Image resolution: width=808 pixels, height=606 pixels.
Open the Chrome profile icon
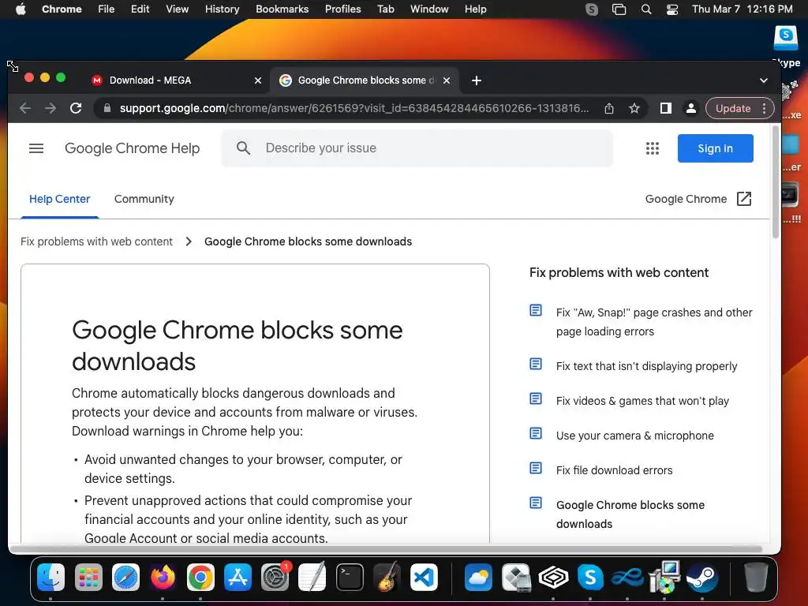pyautogui.click(x=691, y=108)
